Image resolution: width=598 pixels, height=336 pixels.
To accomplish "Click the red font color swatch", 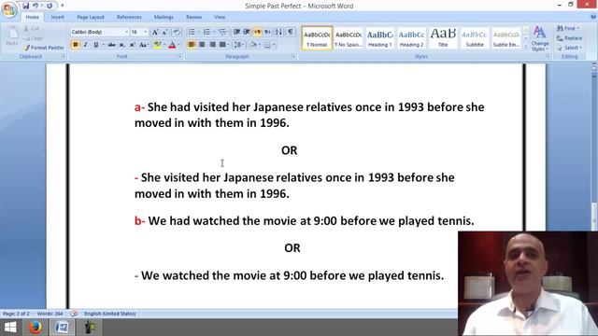I will coord(172,45).
